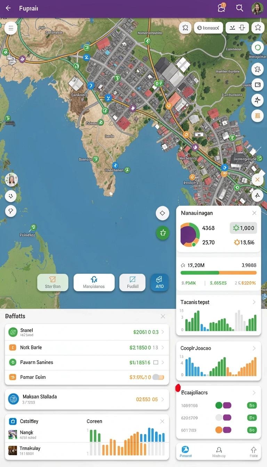This screenshot has height=467, width=267.
Task: Toggle the switch in row 6203709
Action: [224, 418]
